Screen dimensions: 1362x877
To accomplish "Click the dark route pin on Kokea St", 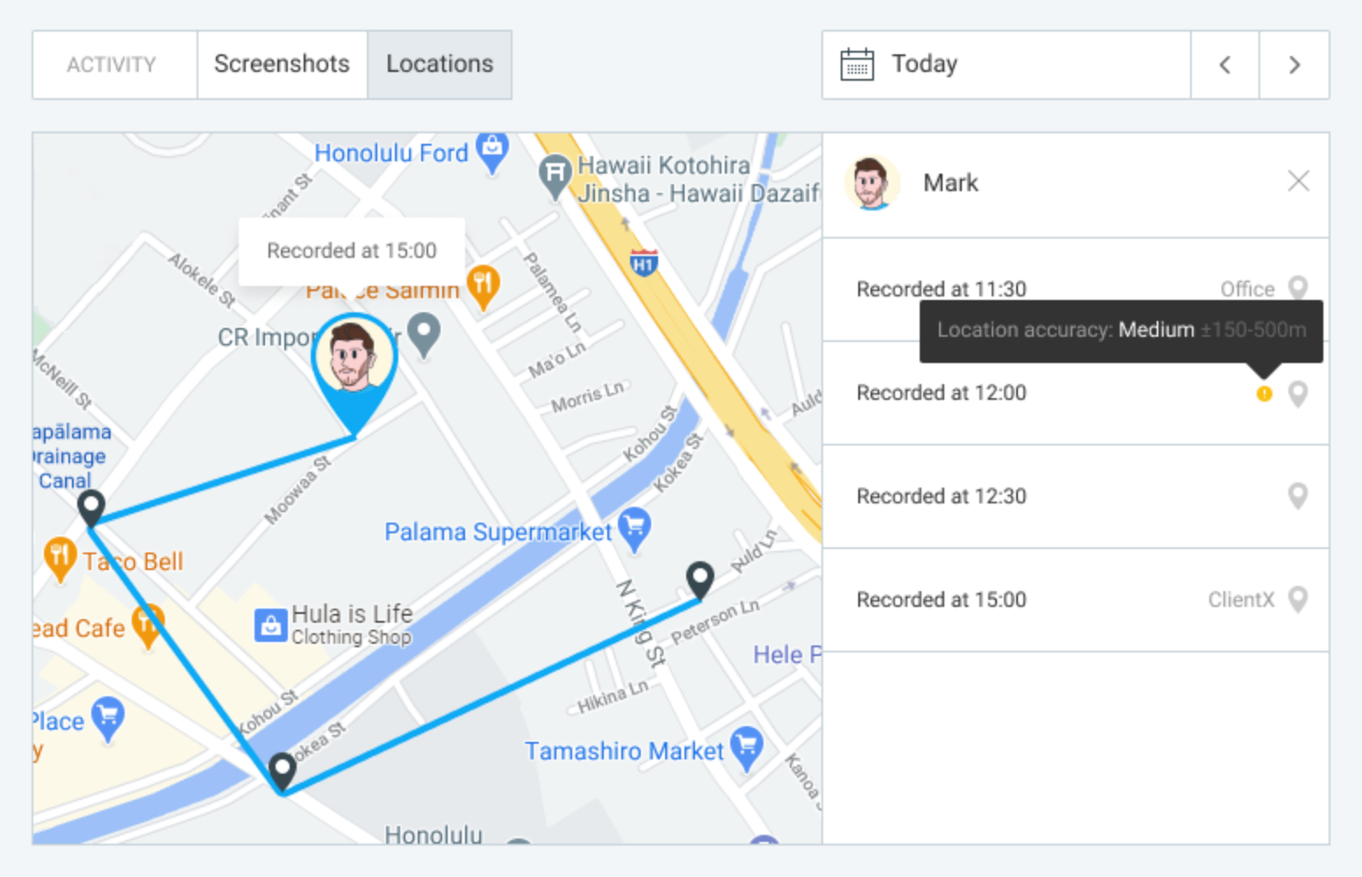I will point(282,773).
